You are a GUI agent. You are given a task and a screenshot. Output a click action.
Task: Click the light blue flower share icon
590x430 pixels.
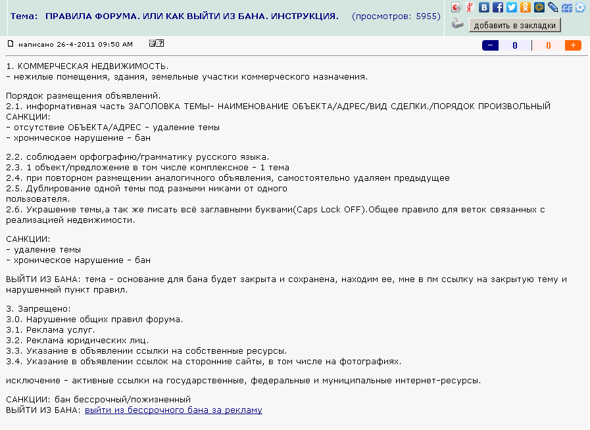tap(580, 8)
